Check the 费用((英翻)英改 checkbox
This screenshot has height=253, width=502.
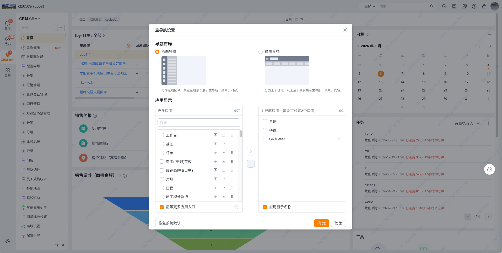tap(162, 162)
